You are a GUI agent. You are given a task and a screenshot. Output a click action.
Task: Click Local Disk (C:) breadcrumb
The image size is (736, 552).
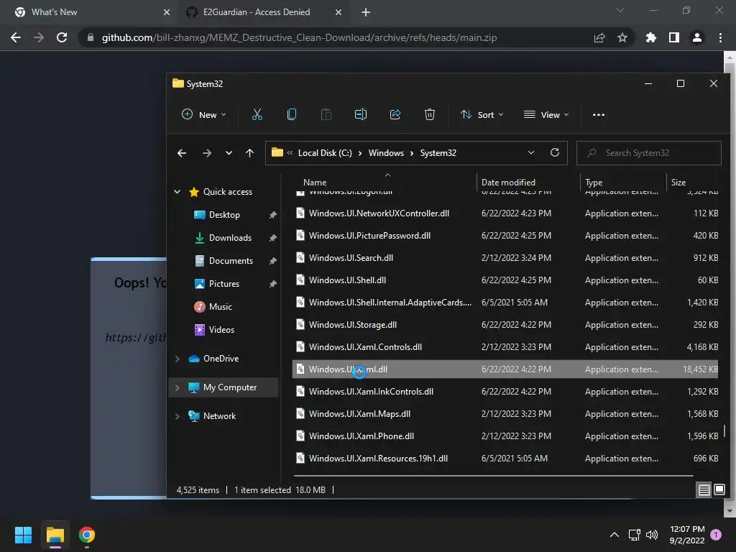click(325, 153)
